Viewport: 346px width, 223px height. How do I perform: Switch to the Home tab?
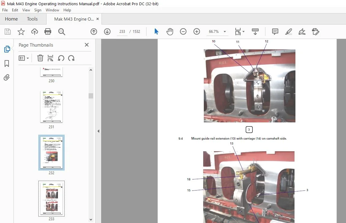click(x=11, y=19)
